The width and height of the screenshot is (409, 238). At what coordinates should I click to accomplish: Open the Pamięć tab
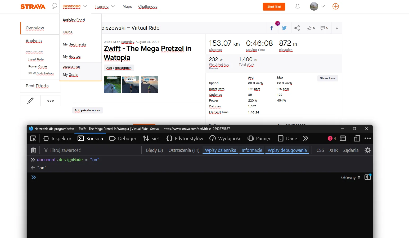point(259,138)
